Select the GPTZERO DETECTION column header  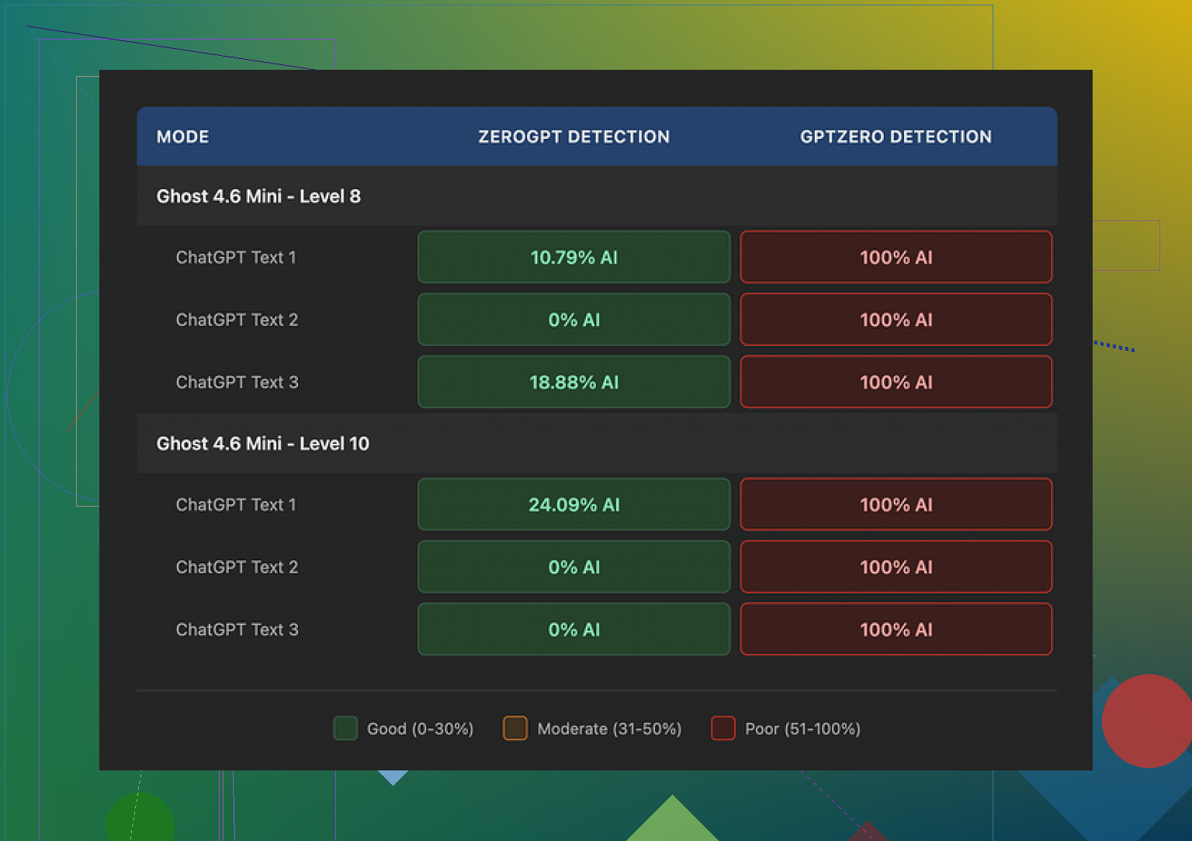(x=896, y=137)
